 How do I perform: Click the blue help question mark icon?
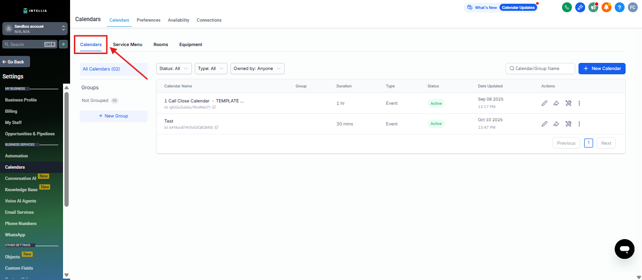(x=619, y=7)
